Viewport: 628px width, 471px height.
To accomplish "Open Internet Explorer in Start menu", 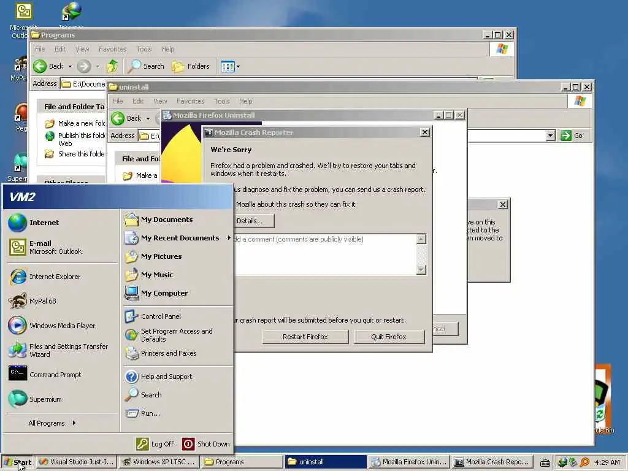I will [x=62, y=277].
